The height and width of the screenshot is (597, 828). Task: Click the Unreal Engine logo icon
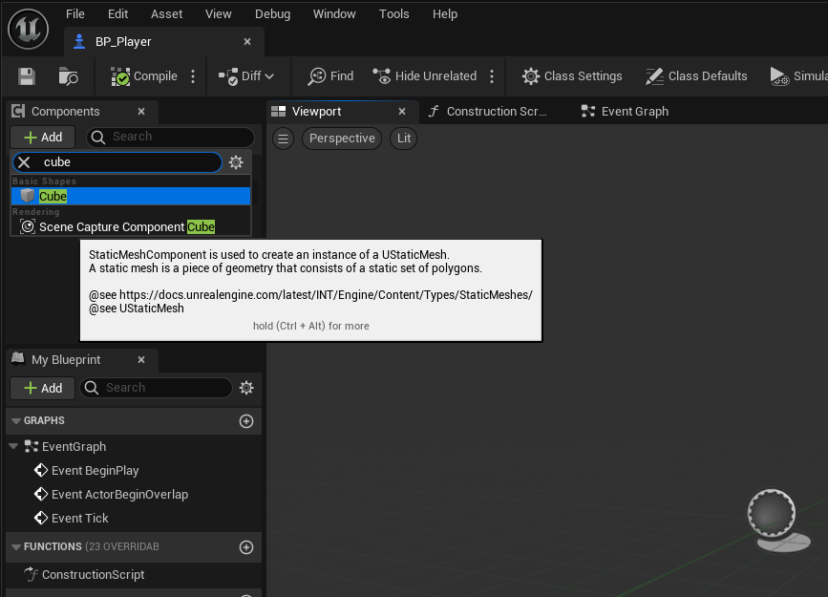(x=29, y=29)
